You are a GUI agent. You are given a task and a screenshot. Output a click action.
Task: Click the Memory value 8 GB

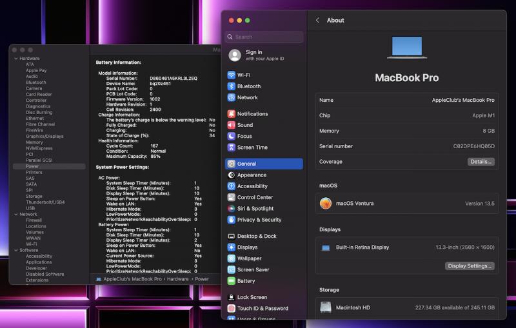[x=489, y=131]
